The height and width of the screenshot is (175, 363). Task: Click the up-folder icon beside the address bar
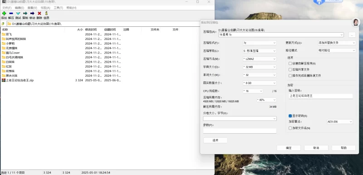(3, 24)
